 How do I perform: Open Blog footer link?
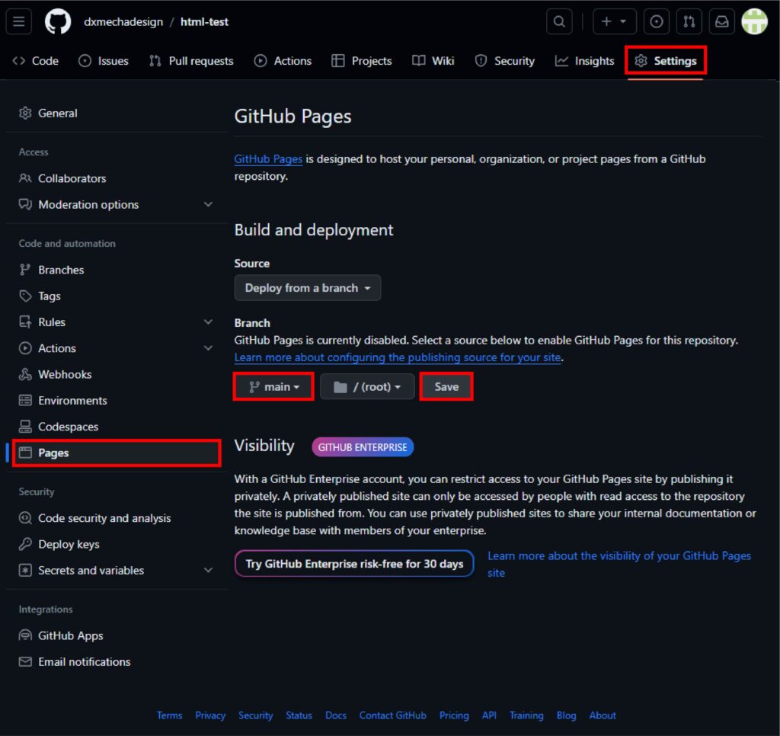click(x=566, y=715)
